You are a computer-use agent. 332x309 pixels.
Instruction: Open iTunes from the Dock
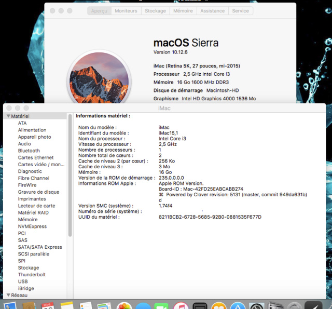point(181,306)
